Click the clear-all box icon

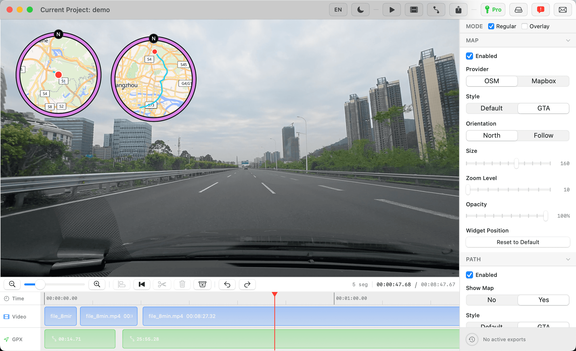point(202,284)
